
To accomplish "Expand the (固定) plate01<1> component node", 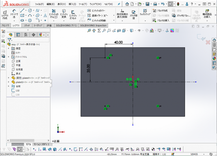I will [x=9, y=78].
